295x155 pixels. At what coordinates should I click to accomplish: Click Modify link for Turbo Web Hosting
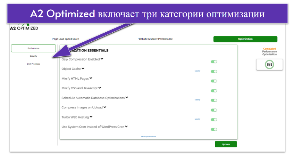tap(197, 119)
